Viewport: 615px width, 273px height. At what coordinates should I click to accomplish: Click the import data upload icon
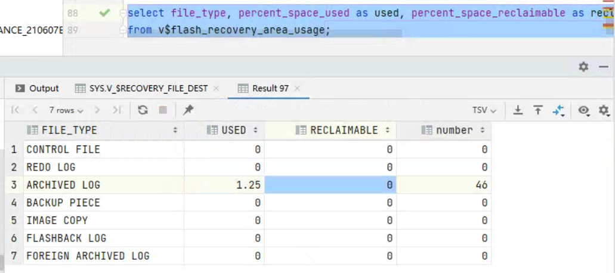(538, 110)
